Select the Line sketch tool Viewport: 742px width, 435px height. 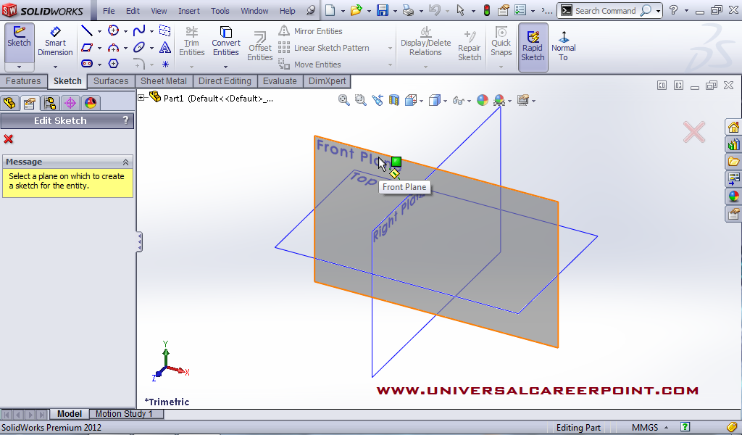pos(88,30)
